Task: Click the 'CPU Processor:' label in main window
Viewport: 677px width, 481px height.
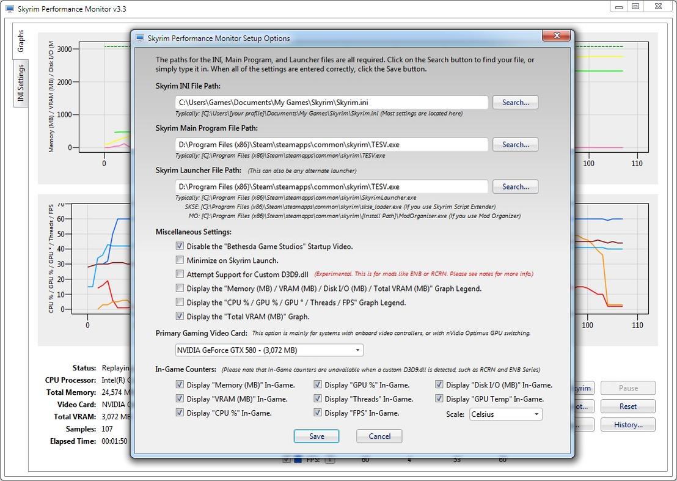Action: [x=70, y=380]
